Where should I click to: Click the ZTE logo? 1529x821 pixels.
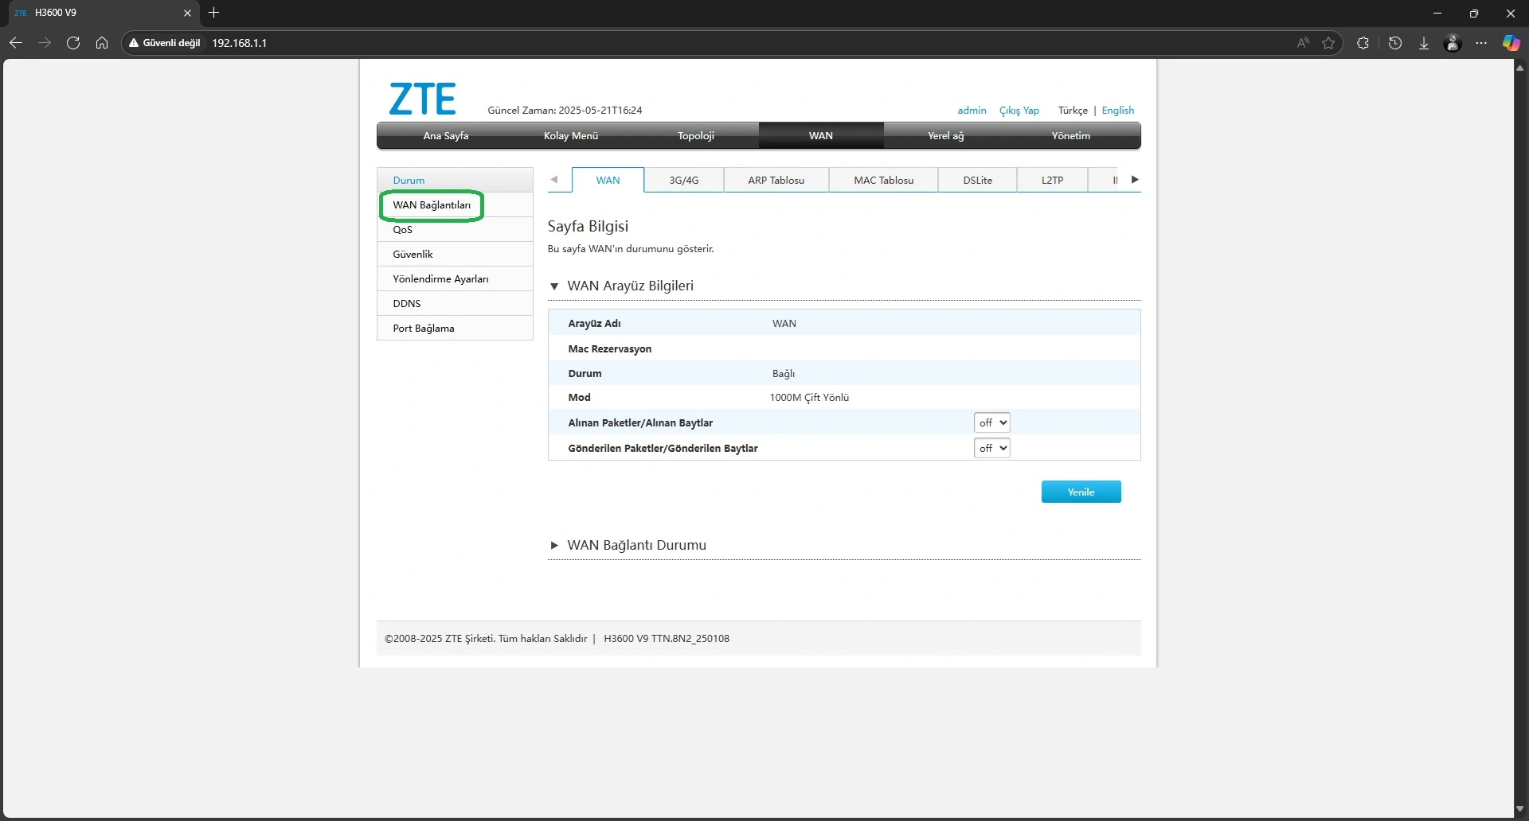pos(422,99)
